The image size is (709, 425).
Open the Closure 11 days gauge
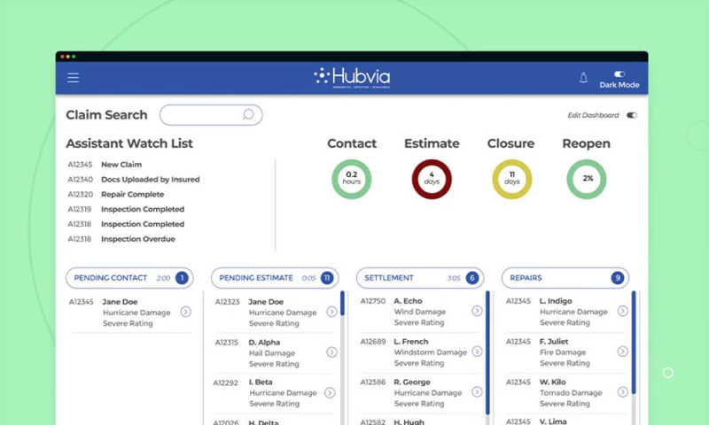point(512,179)
